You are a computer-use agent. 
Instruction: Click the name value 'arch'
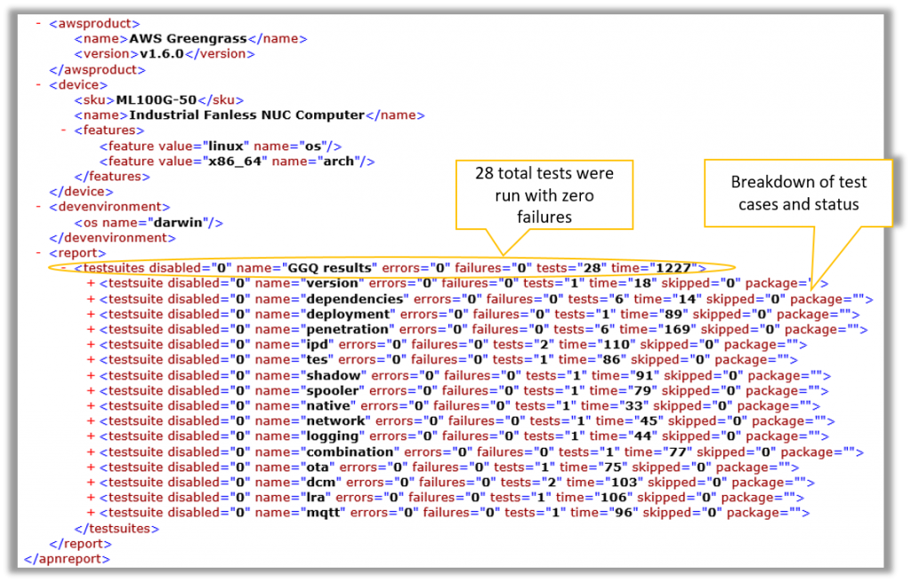click(339, 162)
